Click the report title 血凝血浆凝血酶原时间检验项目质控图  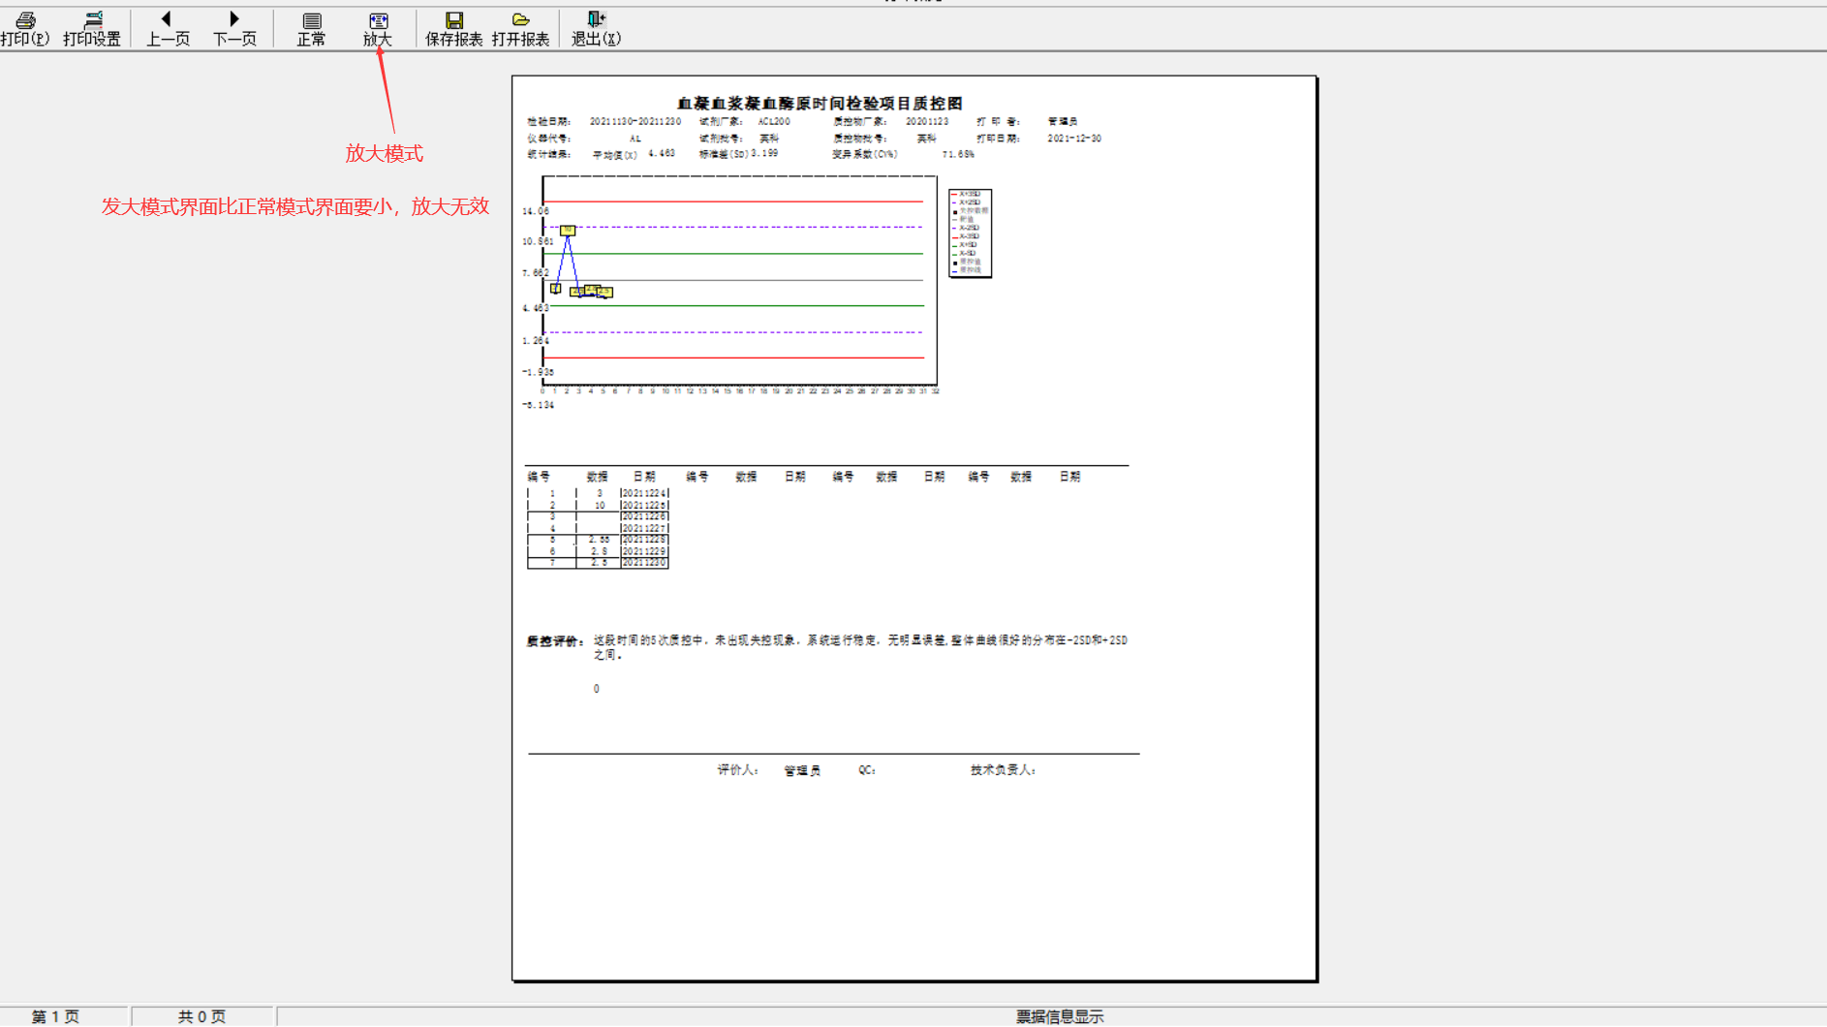click(x=820, y=103)
